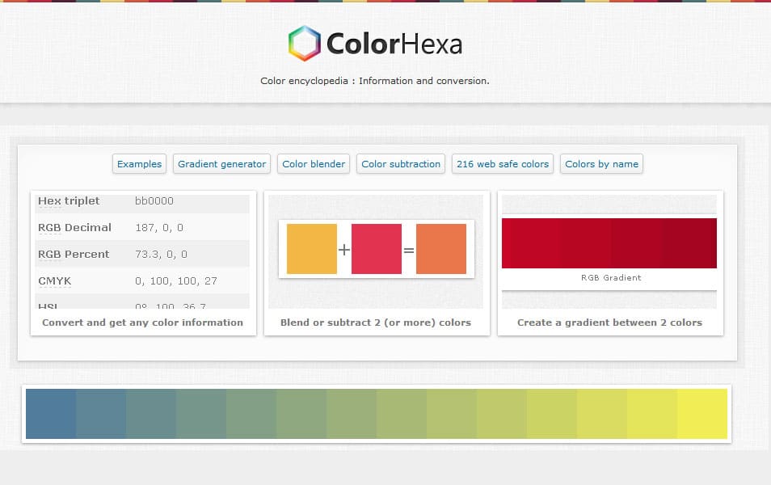Click the RGB Percent link
The image size is (771, 485).
(73, 254)
